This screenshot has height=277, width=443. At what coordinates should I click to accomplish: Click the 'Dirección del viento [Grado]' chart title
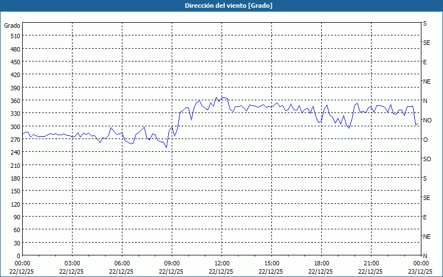pyautogui.click(x=221, y=6)
